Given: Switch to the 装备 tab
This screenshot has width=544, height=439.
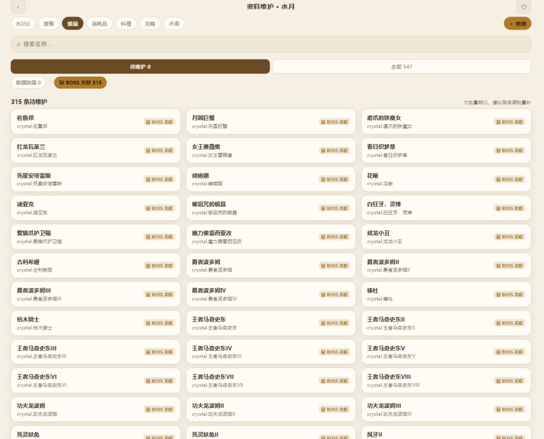Looking at the screenshot, I should point(48,24).
